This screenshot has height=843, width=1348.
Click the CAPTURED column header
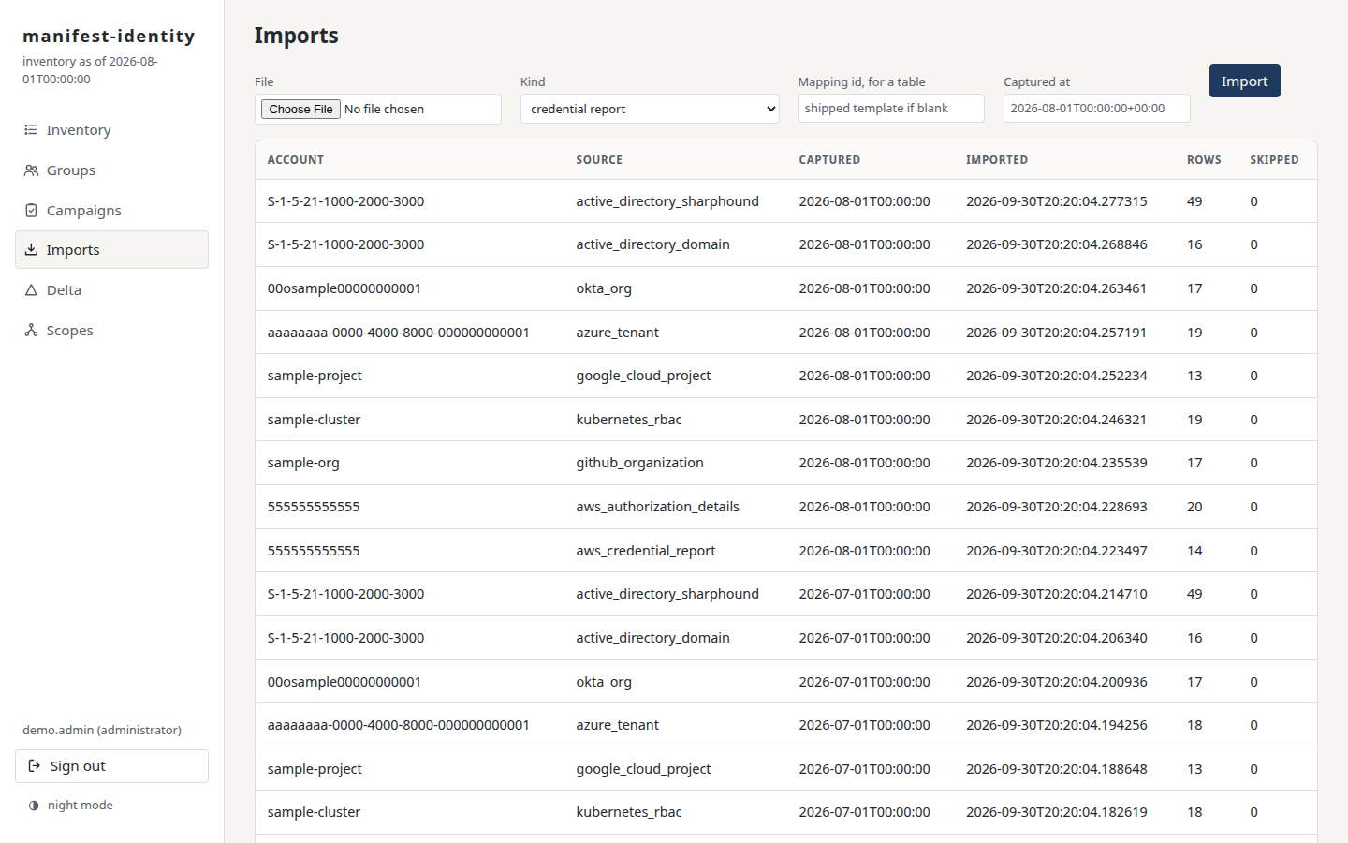(829, 160)
